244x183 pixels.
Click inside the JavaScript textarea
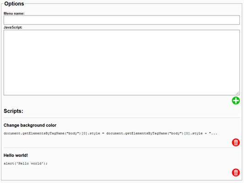tap(122, 63)
